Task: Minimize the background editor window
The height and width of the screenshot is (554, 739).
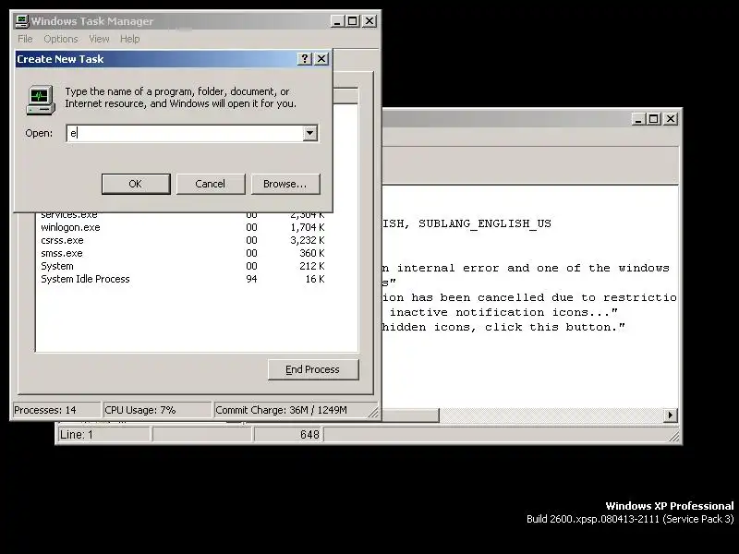Action: point(638,119)
